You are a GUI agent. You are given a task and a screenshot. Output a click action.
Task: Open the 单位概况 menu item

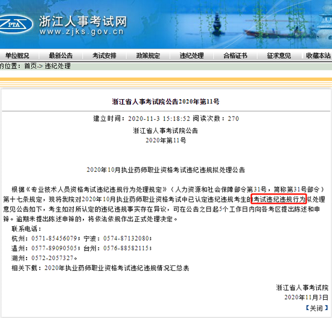(17, 56)
